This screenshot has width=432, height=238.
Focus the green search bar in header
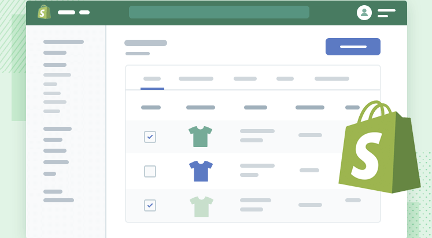pos(219,12)
